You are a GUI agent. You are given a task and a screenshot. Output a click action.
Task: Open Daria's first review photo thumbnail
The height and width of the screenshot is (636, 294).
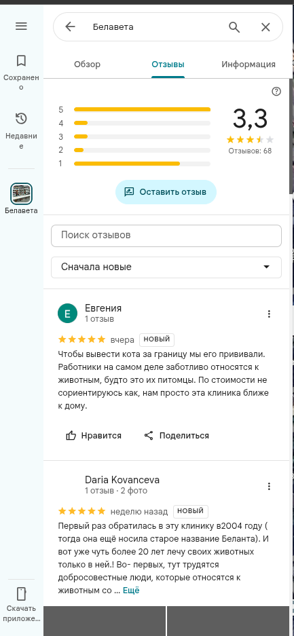coord(105,621)
